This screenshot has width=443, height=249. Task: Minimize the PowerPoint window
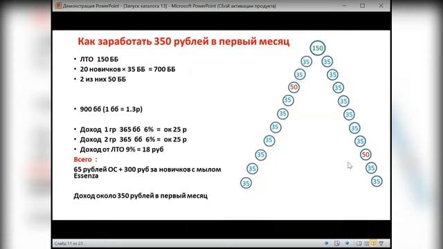(x=344, y=6)
